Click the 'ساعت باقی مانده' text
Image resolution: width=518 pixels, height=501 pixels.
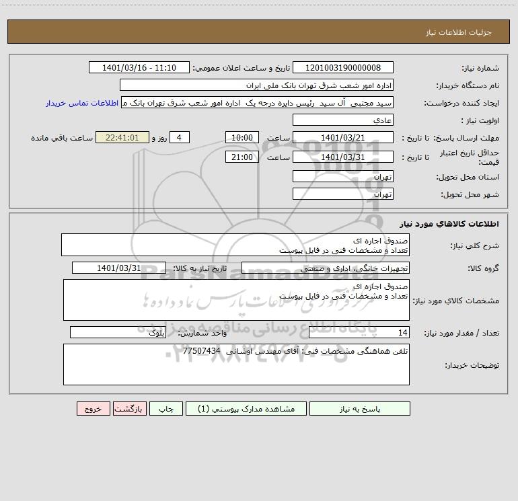(62, 138)
